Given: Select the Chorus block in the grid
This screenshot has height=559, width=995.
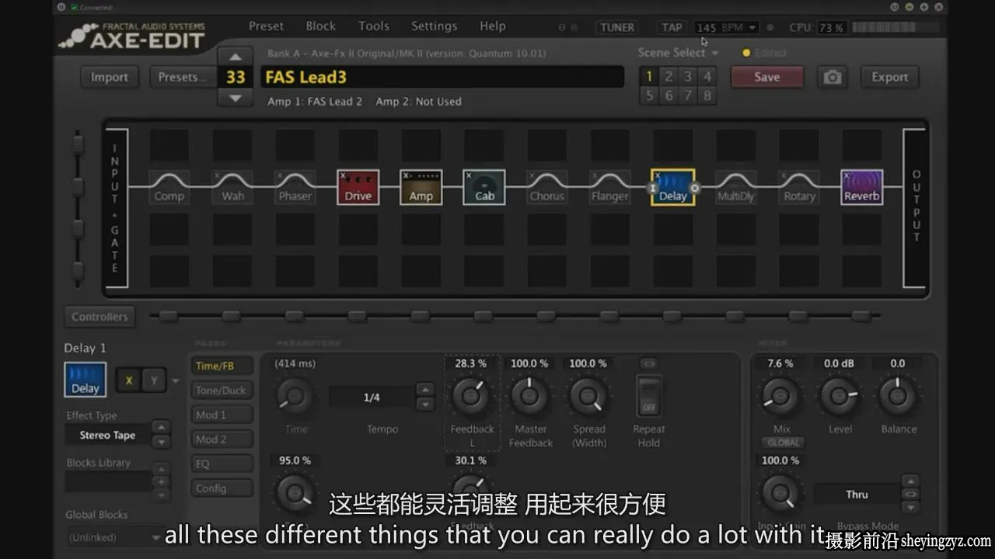Looking at the screenshot, I should (x=546, y=187).
